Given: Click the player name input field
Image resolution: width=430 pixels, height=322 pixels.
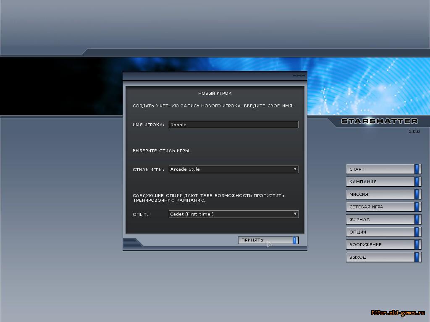Looking at the screenshot, I should coord(233,125).
